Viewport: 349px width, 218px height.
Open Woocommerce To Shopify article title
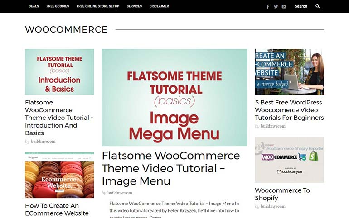pyautogui.click(x=282, y=194)
